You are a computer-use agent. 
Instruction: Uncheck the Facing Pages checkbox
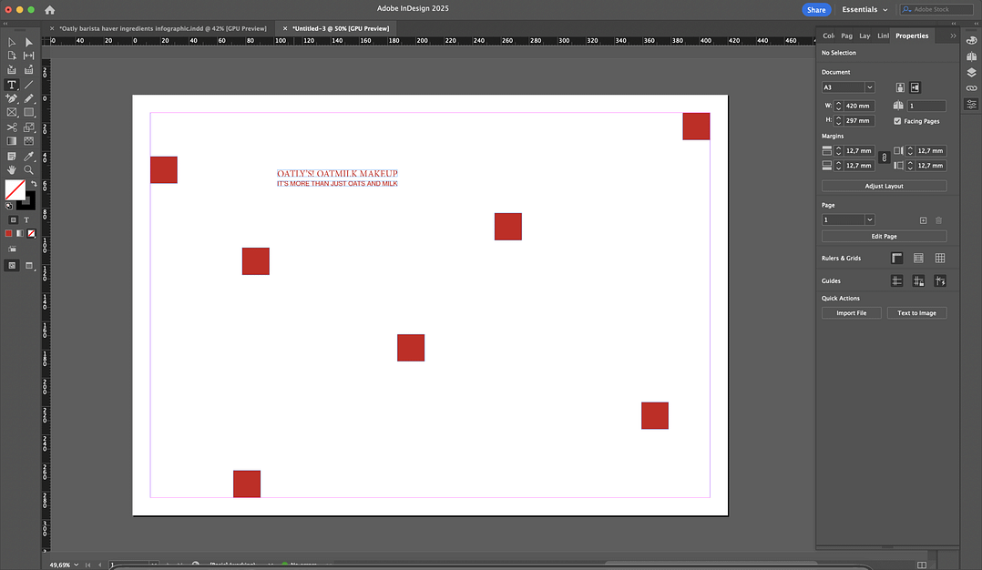[x=897, y=121]
